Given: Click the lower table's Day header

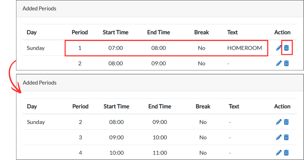Looking at the screenshot, I should pos(32,107).
